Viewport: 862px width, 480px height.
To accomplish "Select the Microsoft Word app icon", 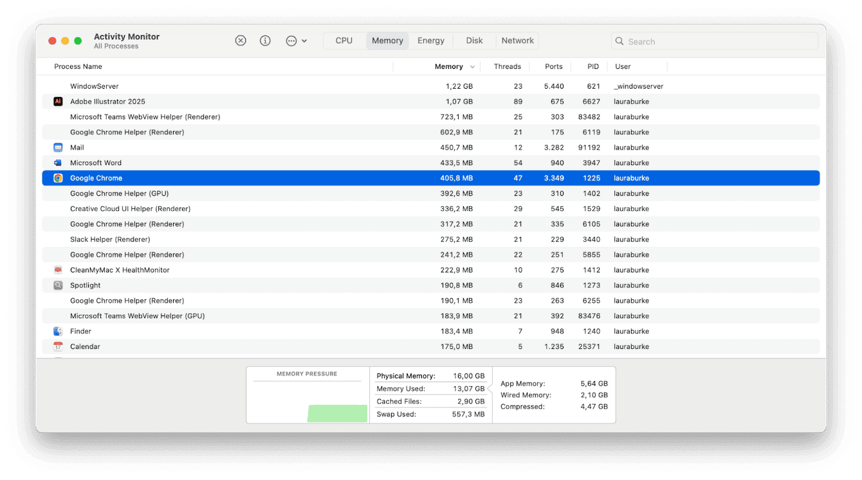I will 57,163.
